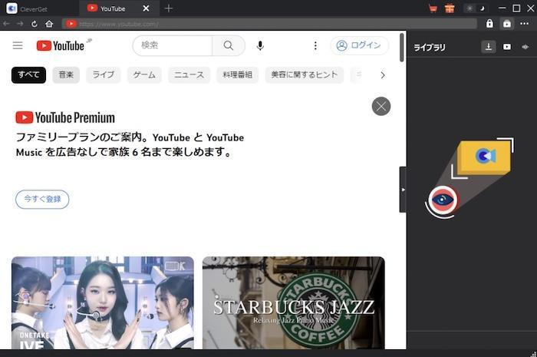Viewport: 537px width, 357px height.
Task: Open YouTube settings three-dot menu
Action: click(x=315, y=45)
